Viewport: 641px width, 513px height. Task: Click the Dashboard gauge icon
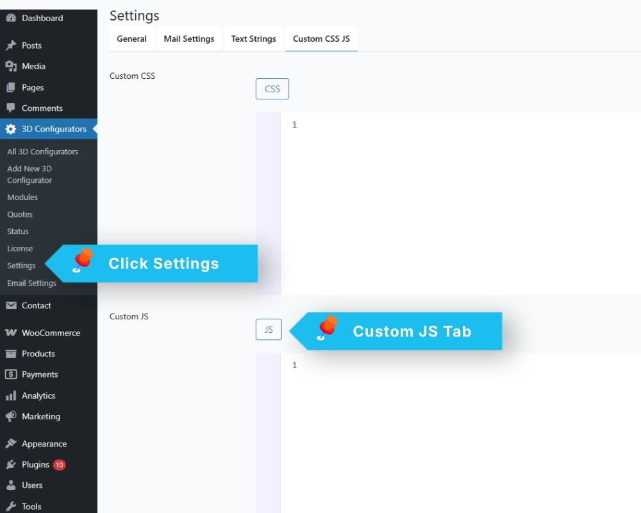(x=11, y=18)
